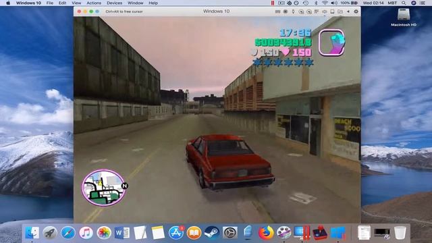Image resolution: width=432 pixels, height=243 pixels.
Task: Click the game radar minimap
Action: pyautogui.click(x=103, y=188)
